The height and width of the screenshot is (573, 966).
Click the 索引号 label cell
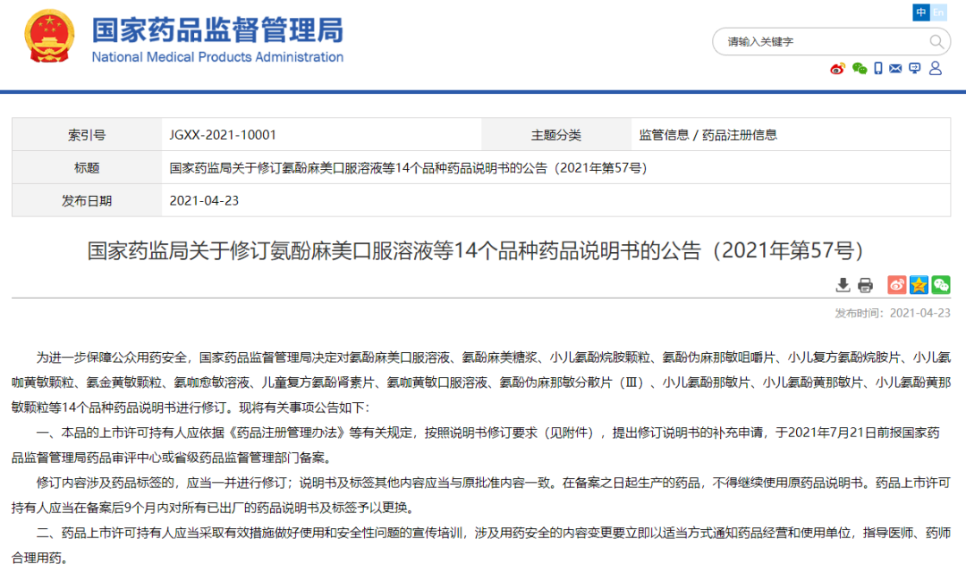point(87,135)
